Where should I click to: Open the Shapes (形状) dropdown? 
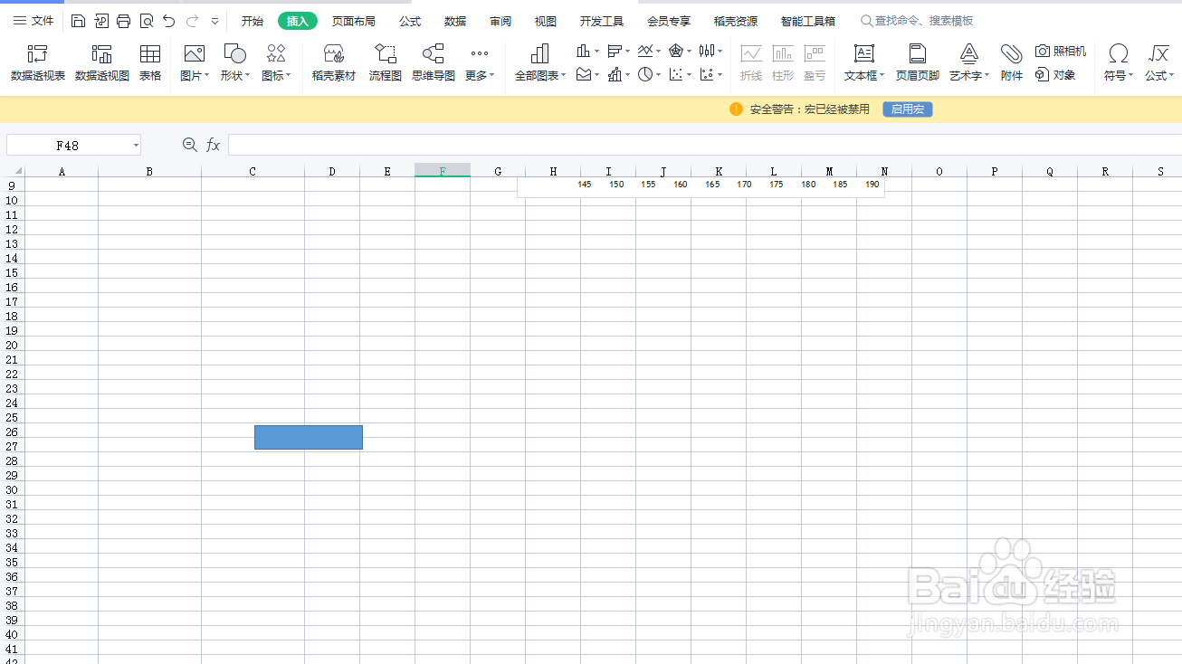coord(235,63)
